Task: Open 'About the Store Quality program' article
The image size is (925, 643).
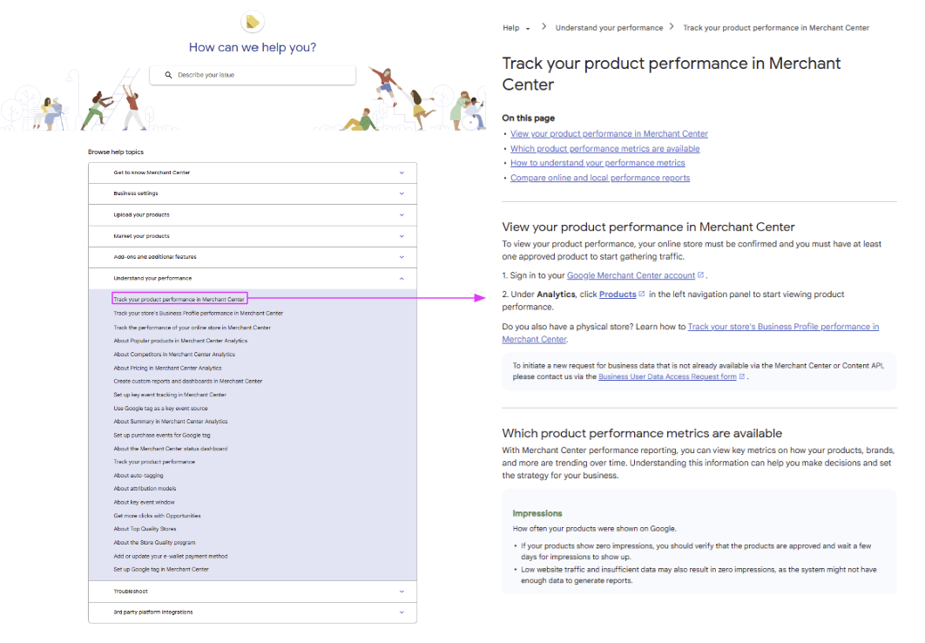Action: pos(154,543)
